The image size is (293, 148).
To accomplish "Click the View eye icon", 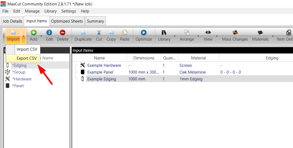I will click(x=208, y=32).
